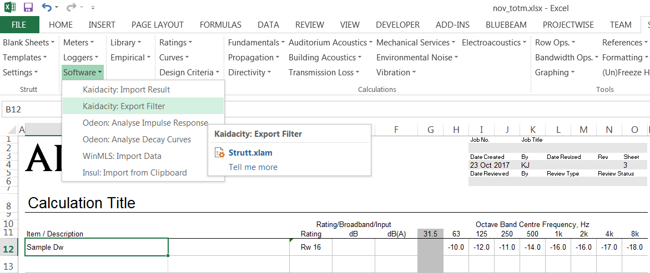
Task: Open the Row Ops. dropdown
Action: coord(555,43)
